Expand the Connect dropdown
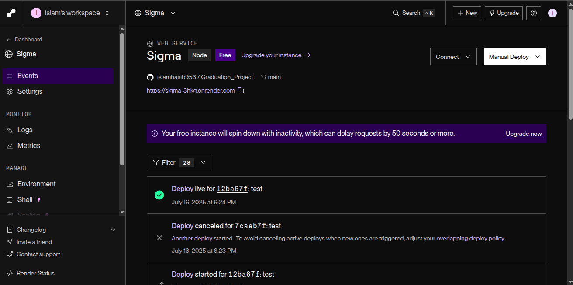 click(453, 56)
